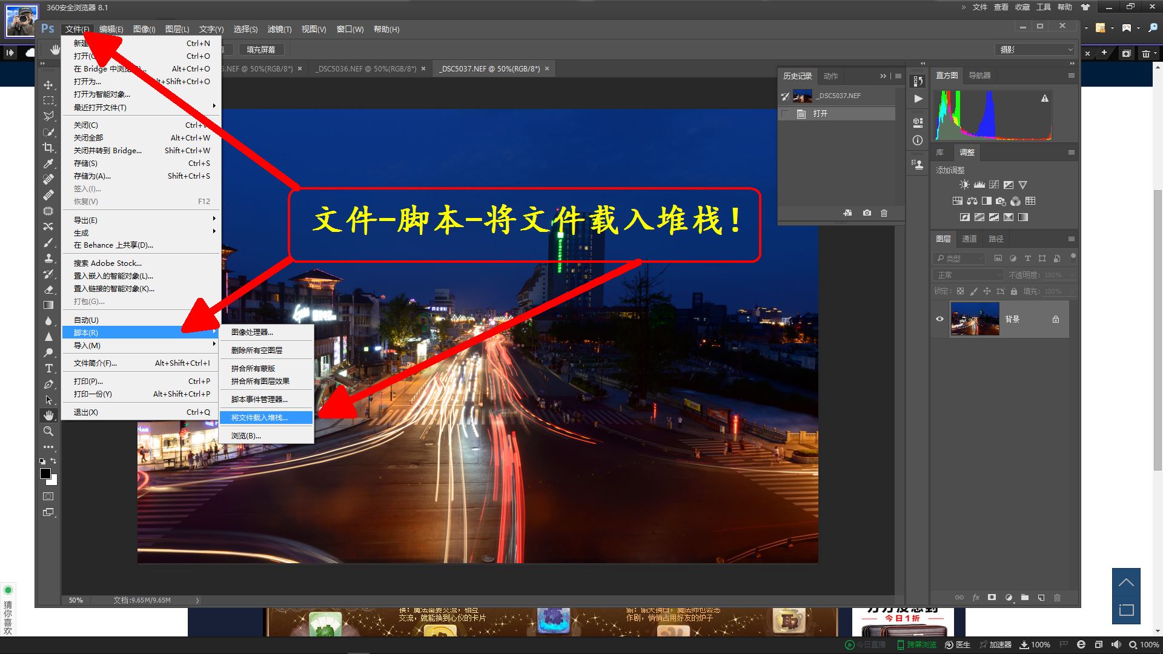Select the Clone Stamp tool
This screenshot has width=1163, height=654.
click(48, 258)
